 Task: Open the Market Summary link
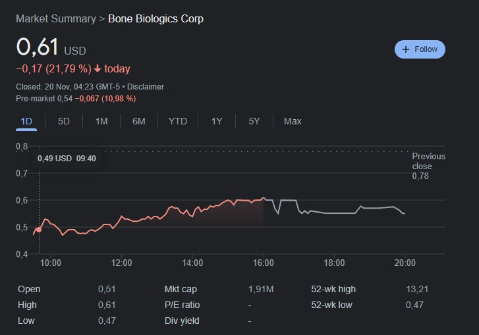tap(56, 18)
